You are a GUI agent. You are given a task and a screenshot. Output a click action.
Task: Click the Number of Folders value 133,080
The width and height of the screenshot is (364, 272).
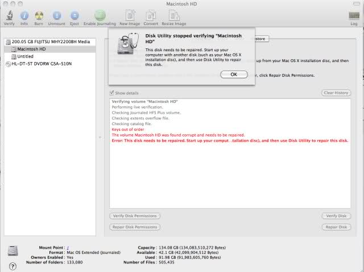[x=75, y=262]
